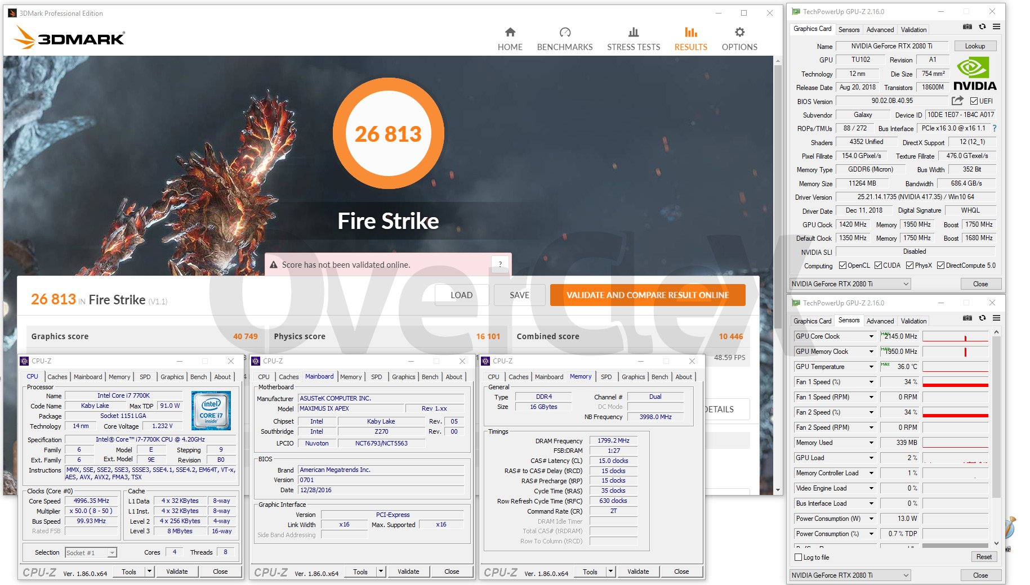Click the Bus Interface question mark icon

coord(994,128)
